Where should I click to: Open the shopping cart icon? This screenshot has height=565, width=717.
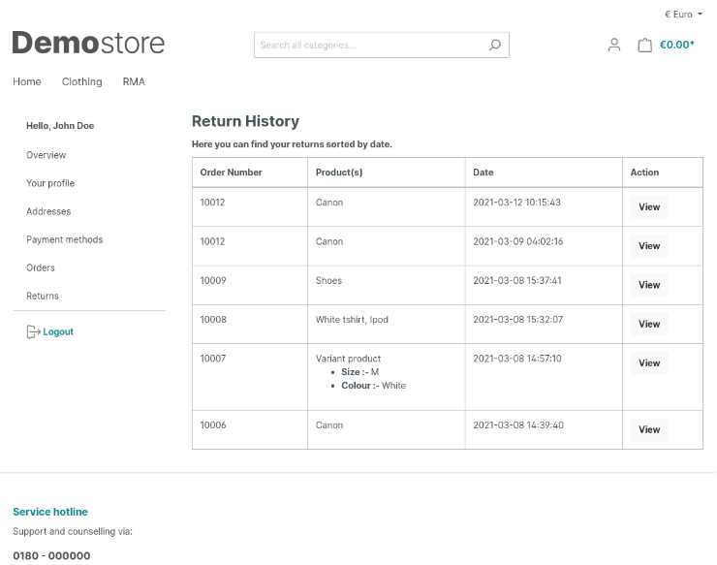coord(644,45)
